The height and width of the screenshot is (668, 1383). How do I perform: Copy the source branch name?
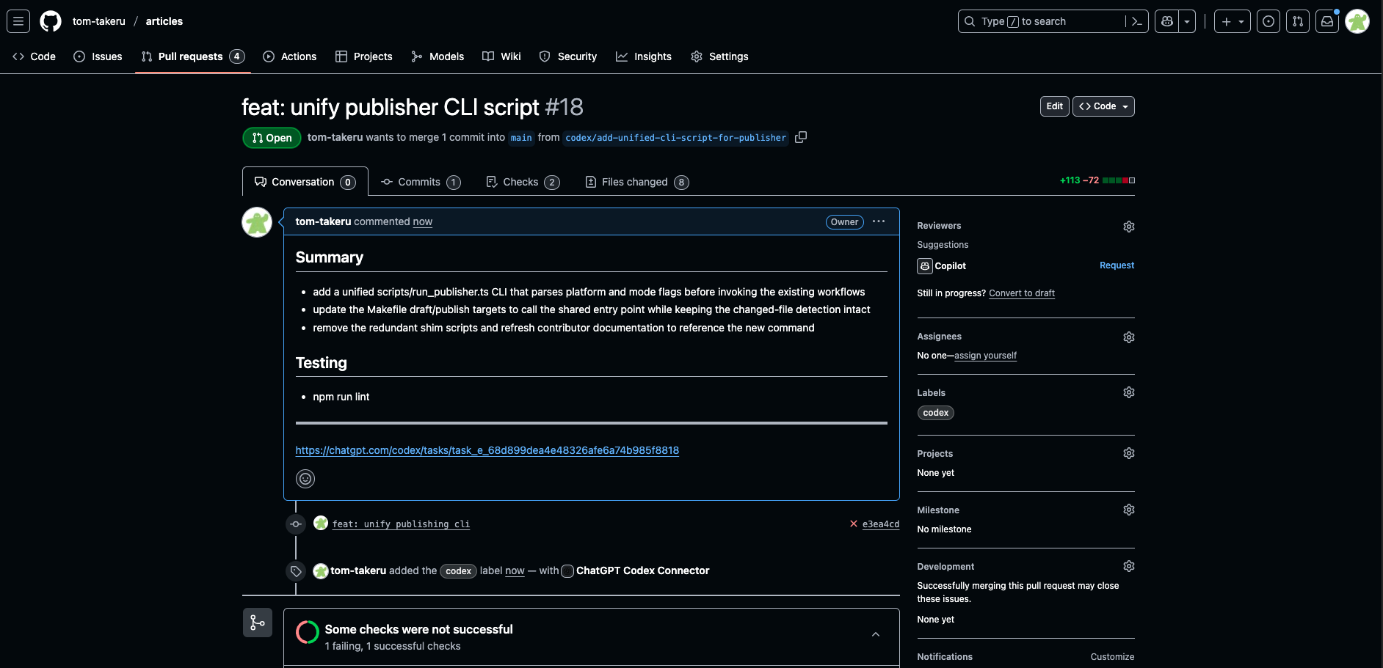click(800, 137)
